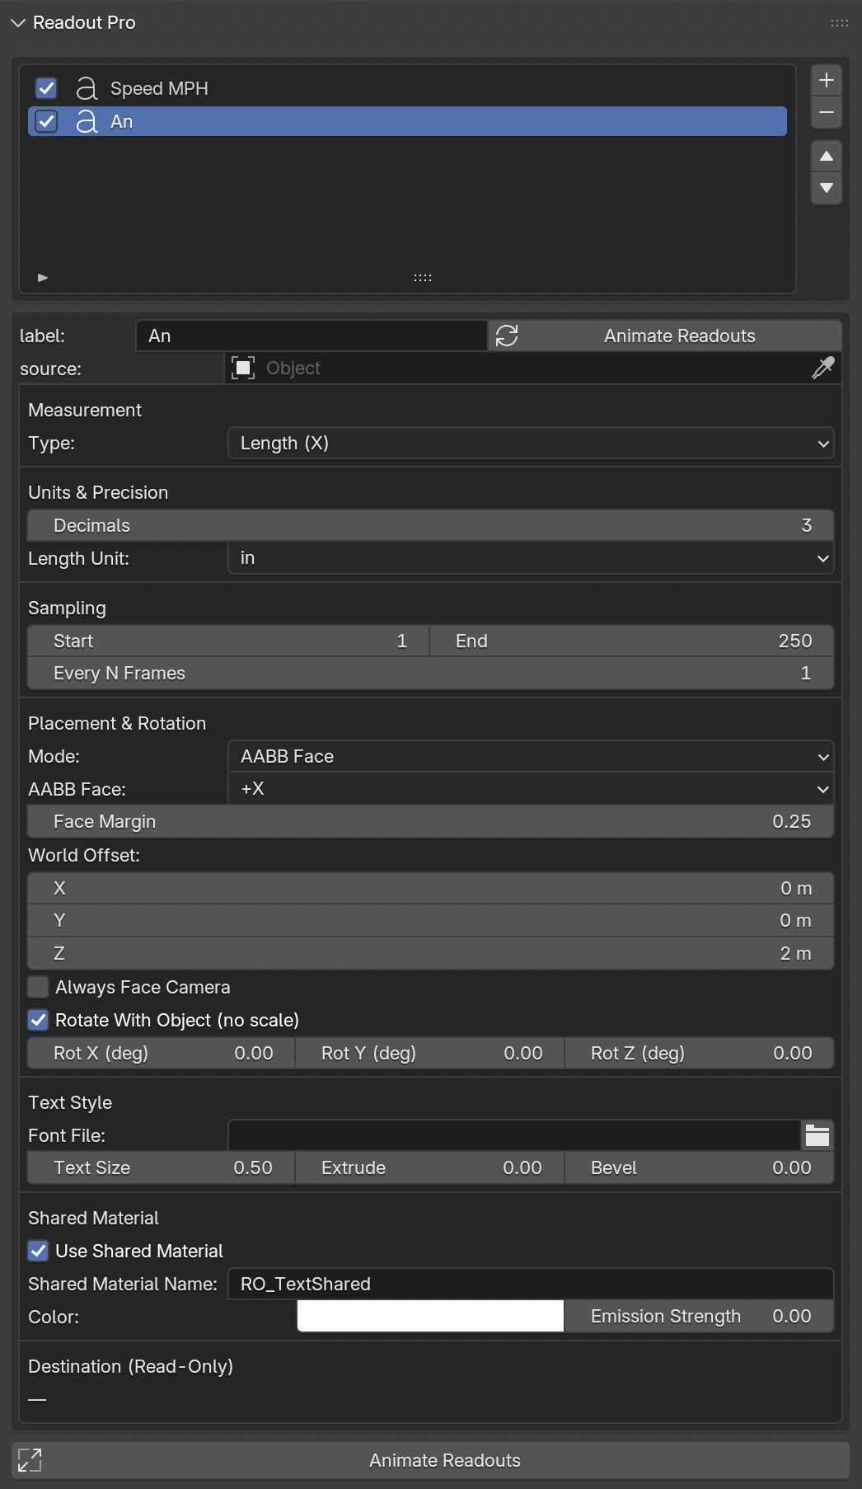Uncheck the Speed MPH readout checkbox
The image size is (862, 1489).
pos(47,88)
